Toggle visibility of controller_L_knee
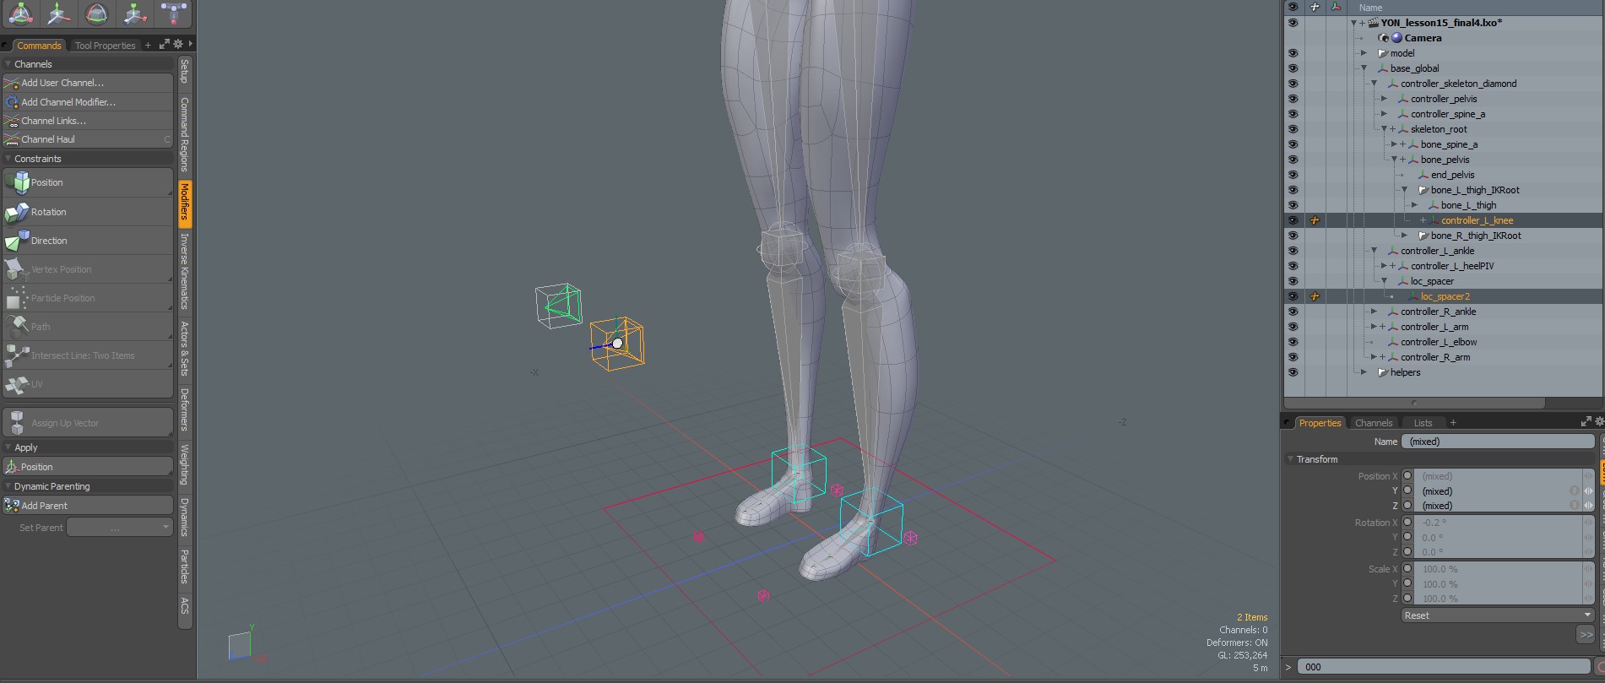The width and height of the screenshot is (1605, 683). click(1293, 220)
